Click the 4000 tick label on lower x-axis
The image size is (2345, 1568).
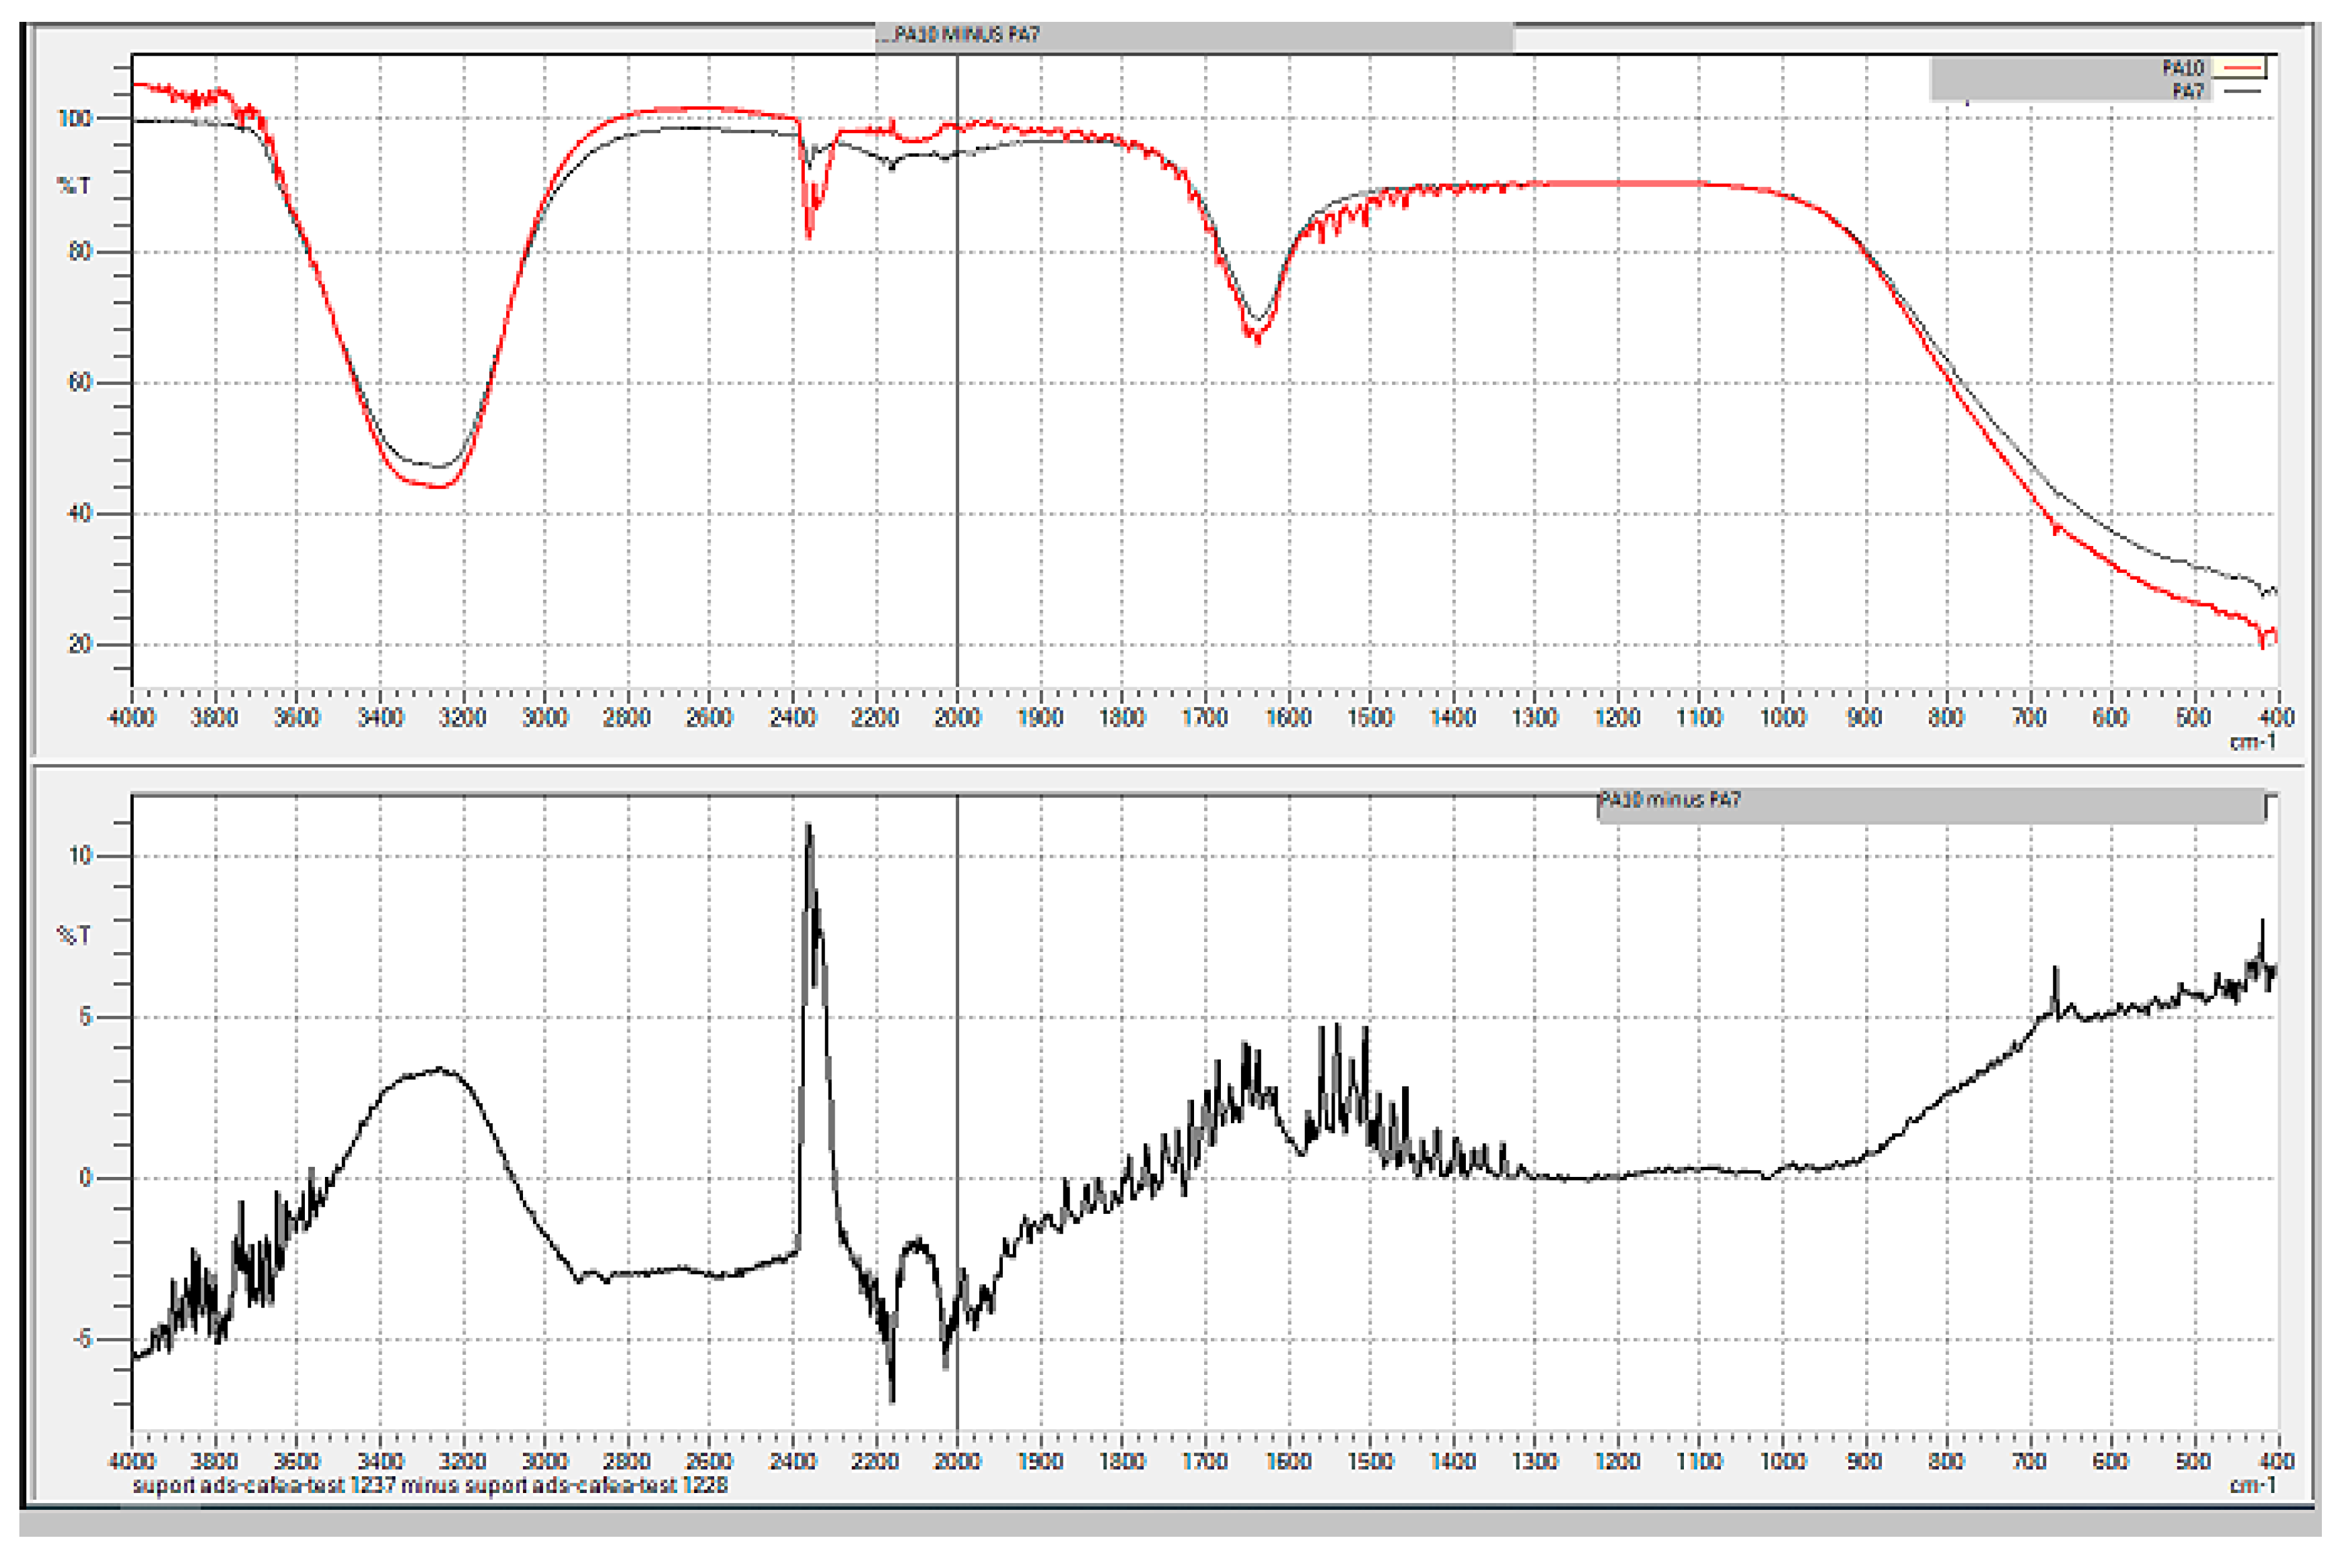pos(132,1462)
